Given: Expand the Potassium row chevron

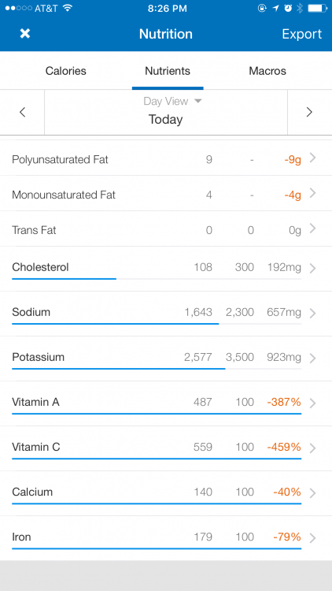Looking at the screenshot, I should 312,358.
